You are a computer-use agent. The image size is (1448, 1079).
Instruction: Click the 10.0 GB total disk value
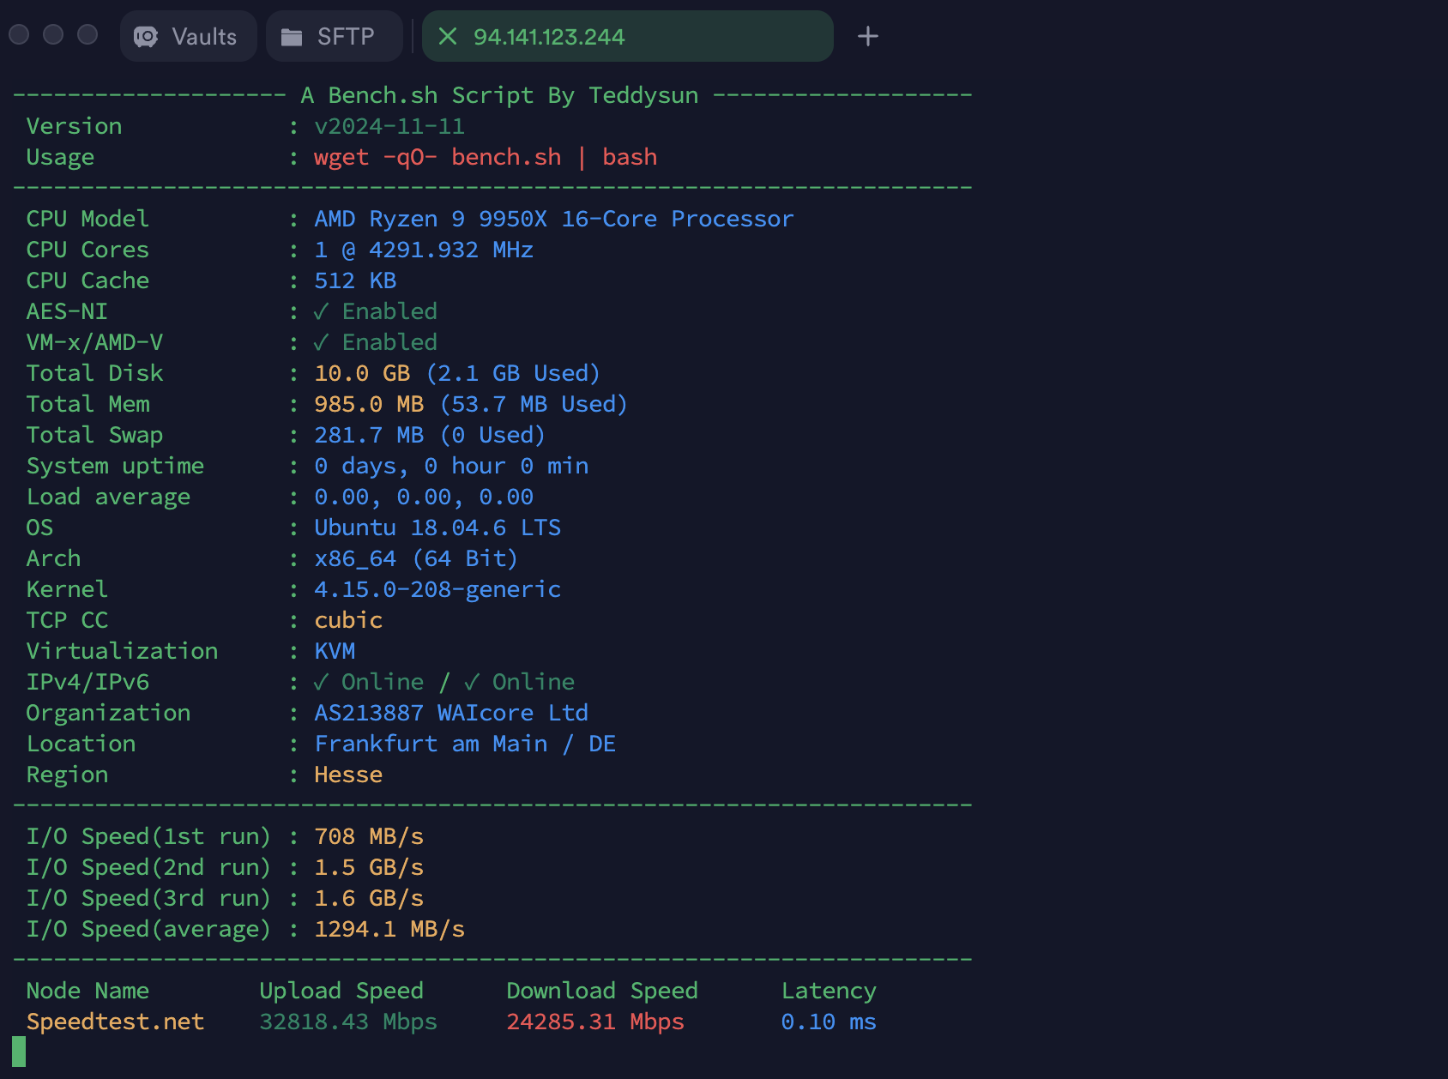tap(362, 373)
